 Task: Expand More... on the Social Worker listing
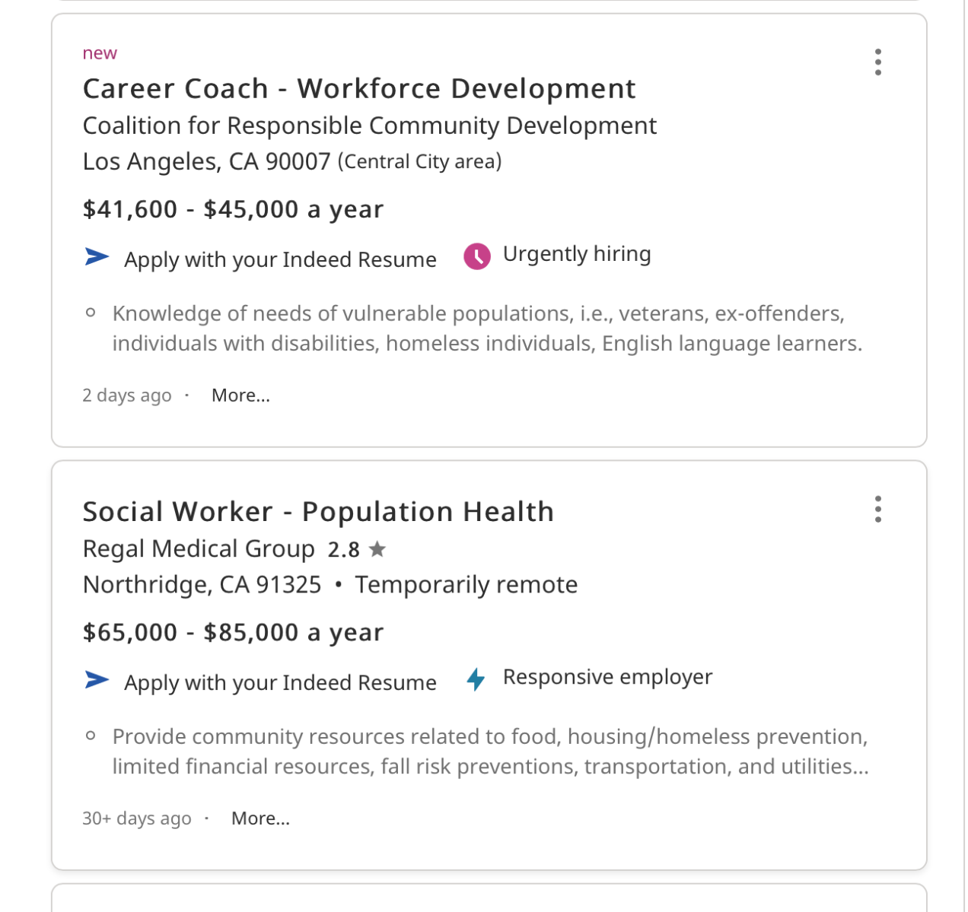pos(260,818)
